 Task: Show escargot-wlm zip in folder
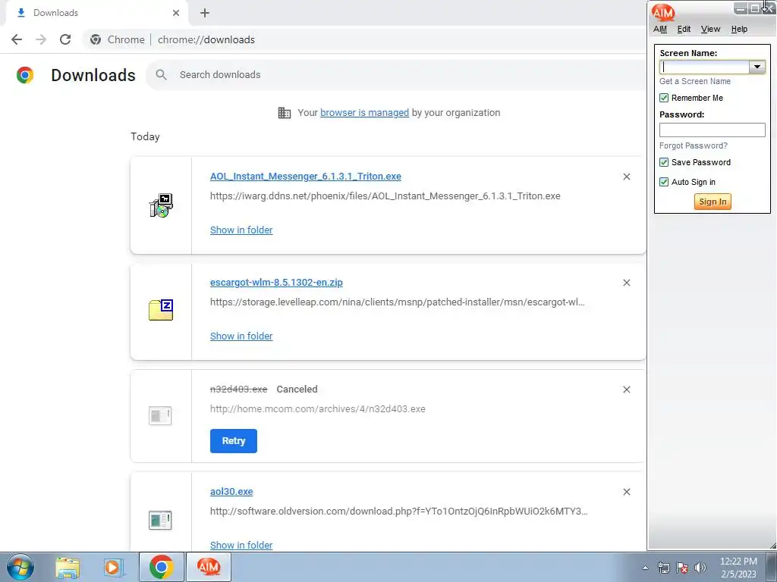(241, 336)
